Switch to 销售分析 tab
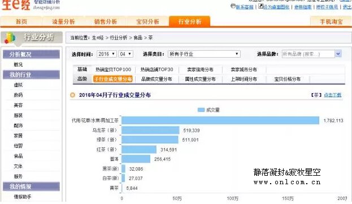Image resolution: width=352 pixels, height=204 pixels. (x=106, y=21)
